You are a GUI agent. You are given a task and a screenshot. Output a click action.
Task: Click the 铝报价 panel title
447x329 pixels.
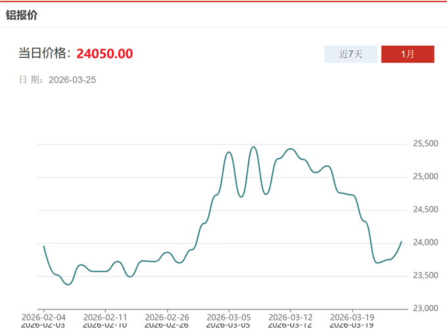tap(22, 14)
